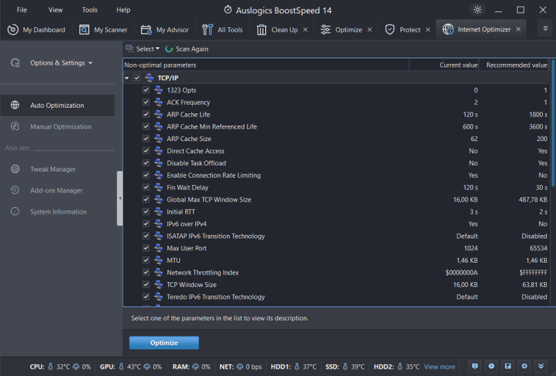
Task: Open the Select dropdown
Action: [x=143, y=49]
